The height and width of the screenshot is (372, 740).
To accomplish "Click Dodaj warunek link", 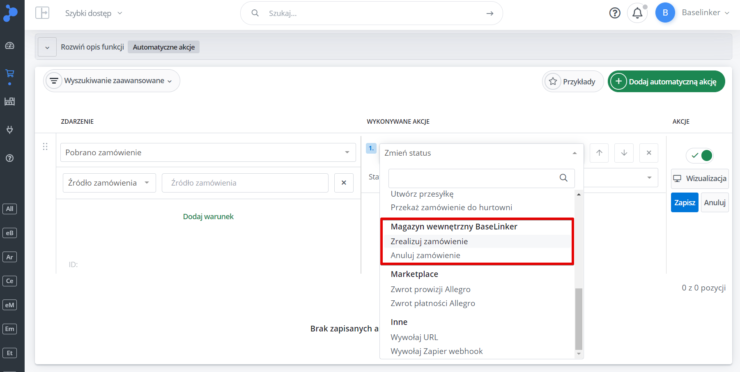I will [x=208, y=216].
